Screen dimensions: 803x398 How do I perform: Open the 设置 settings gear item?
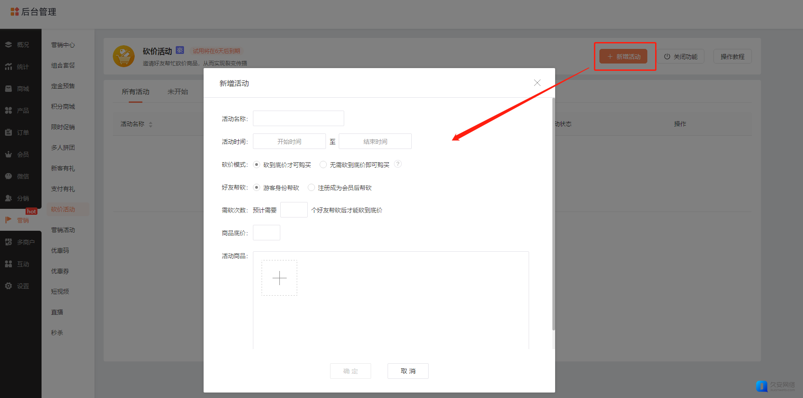click(x=21, y=286)
